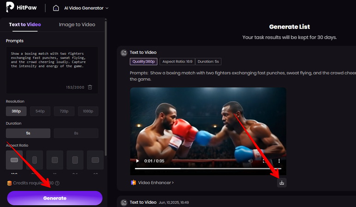356x207 pixels.
Task: Switch to the Text to Video tab
Action: pyautogui.click(x=25, y=24)
